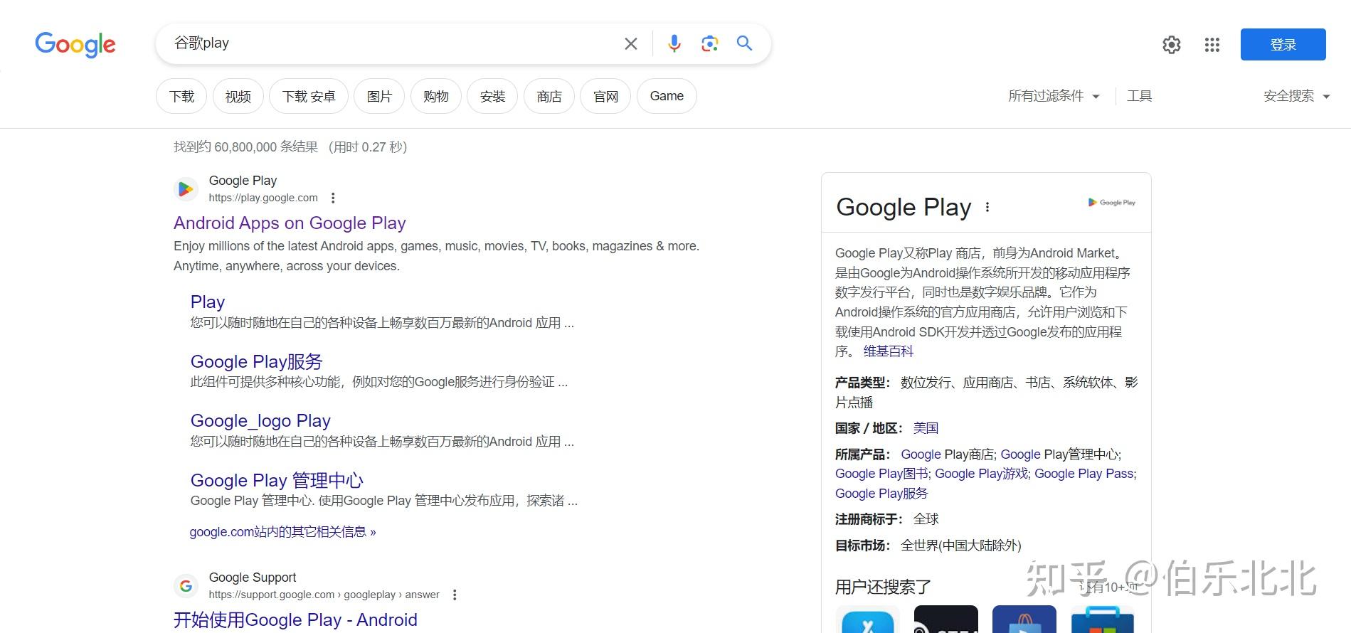
Task: Open 开始使用Google Play - Android result
Action: pyautogui.click(x=295, y=620)
